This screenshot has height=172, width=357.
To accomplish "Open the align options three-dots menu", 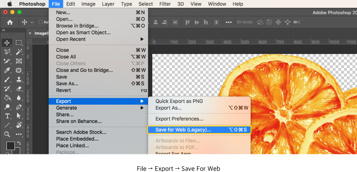I will pyautogui.click(x=228, y=22).
